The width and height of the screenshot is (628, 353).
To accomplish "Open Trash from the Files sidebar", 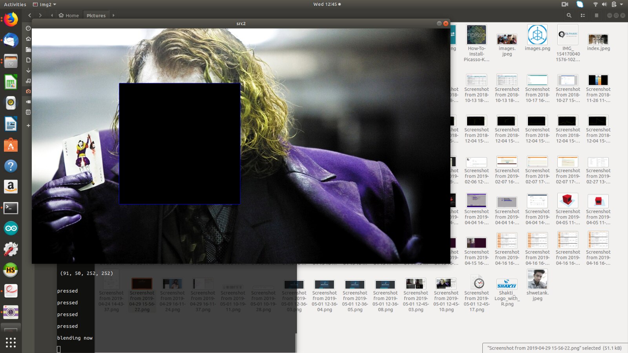I will (x=28, y=112).
